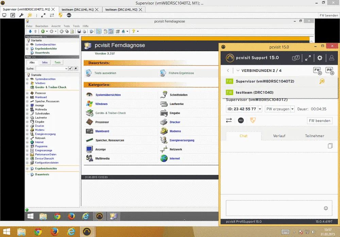Open Internet Explorer from the Windows taskbar
Image resolution: width=340 pixels, height=237 pixels.
71,232
